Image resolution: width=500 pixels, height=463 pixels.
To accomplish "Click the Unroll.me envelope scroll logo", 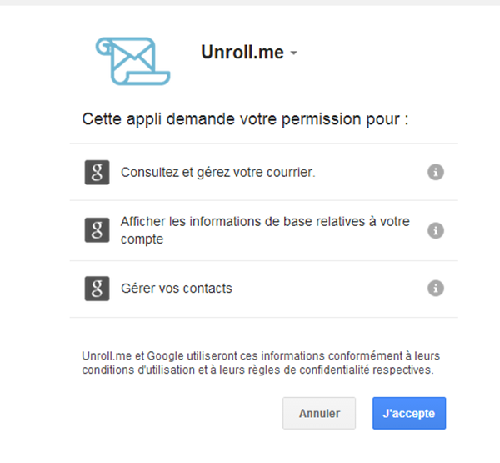I will tap(133, 60).
